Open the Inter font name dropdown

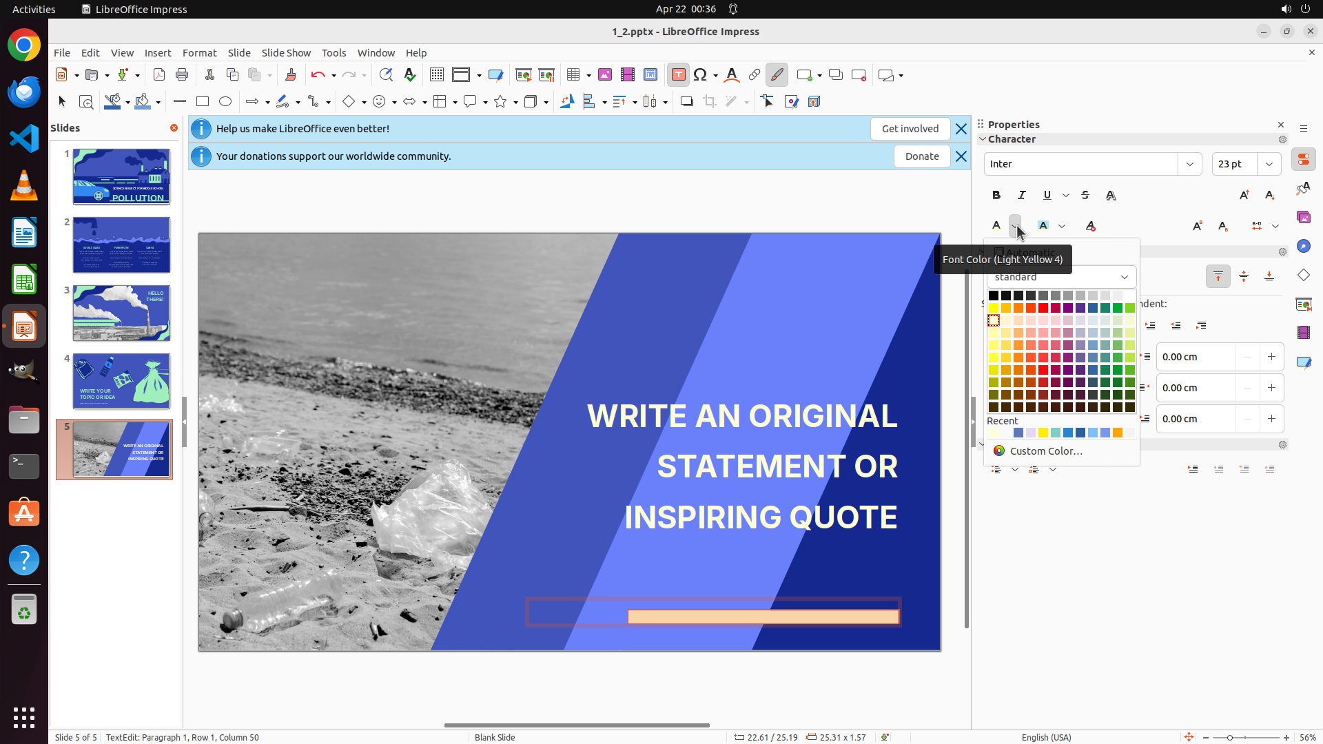tap(1190, 164)
